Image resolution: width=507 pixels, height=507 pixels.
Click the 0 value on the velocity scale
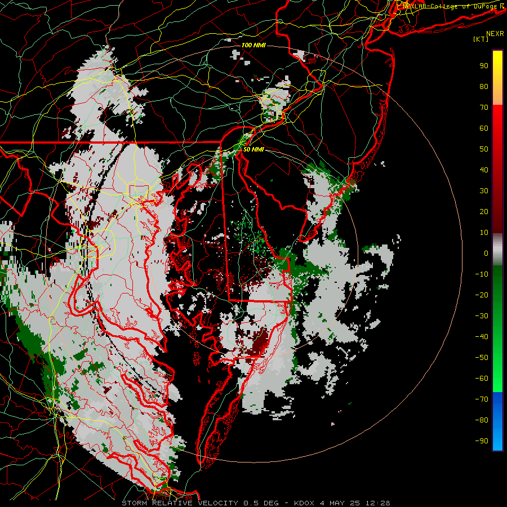click(x=486, y=253)
